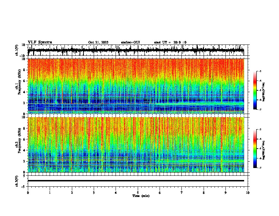Click the time axis tick label "0"
This screenshot has width=279, height=216.
tap(28, 193)
